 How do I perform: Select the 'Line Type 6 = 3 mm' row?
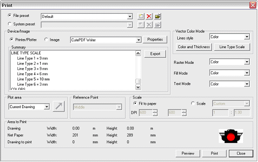click(x=33, y=84)
